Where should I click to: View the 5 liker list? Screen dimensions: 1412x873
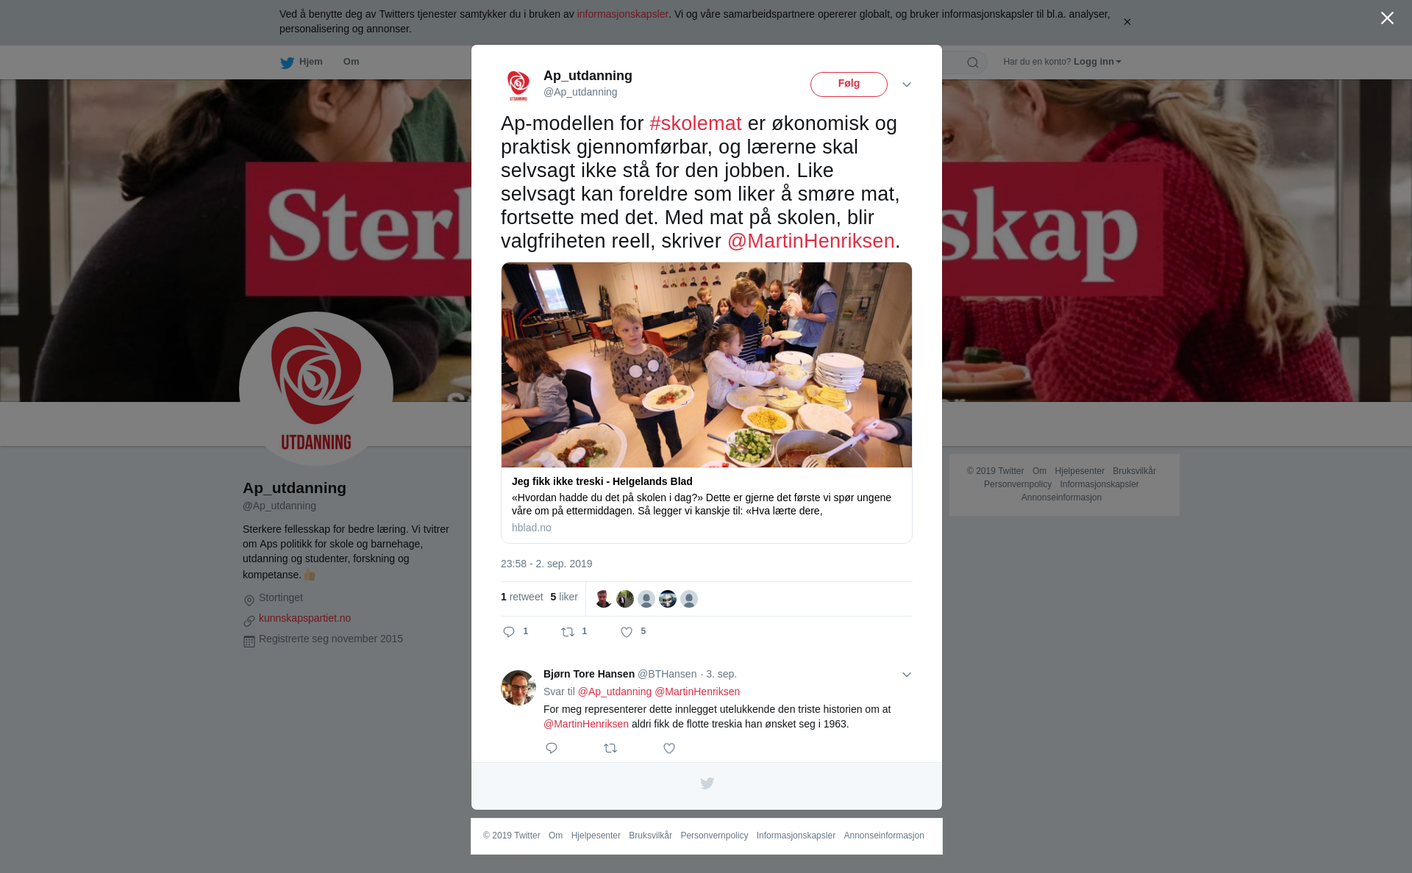(564, 597)
